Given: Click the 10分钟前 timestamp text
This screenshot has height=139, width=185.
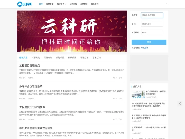Looking at the screenshot, I should pyautogui.click(x=31, y=99).
